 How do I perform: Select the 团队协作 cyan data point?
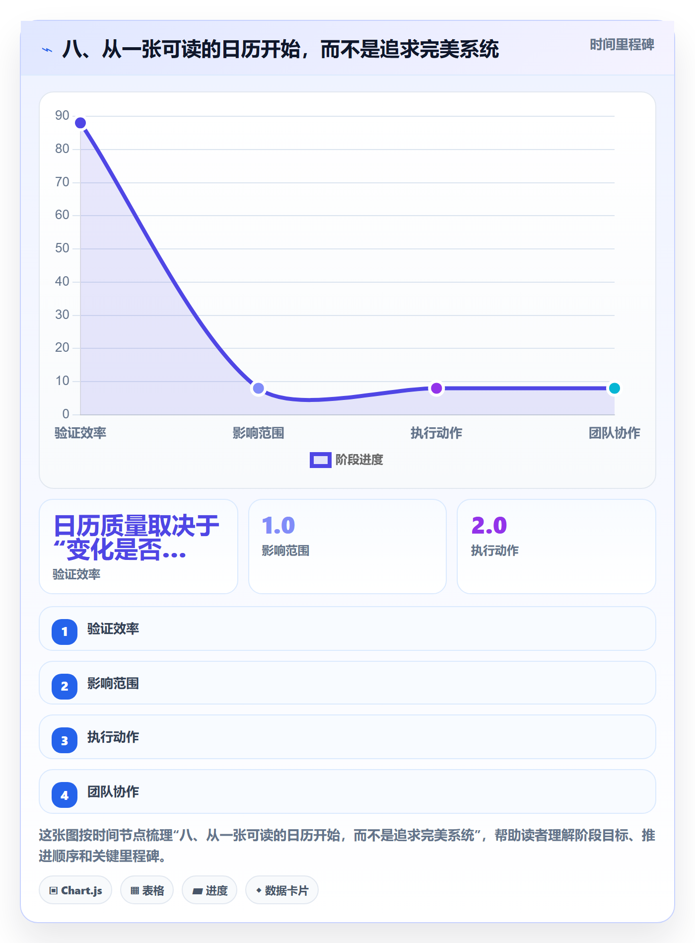[x=614, y=388]
